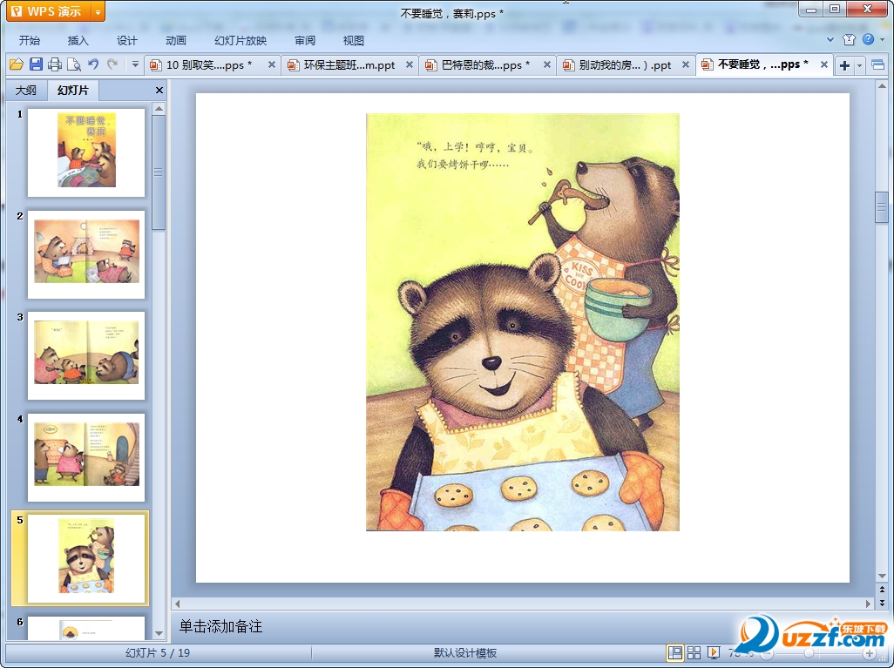Zoom in with the plus button
Viewport: 894px width, 668px height.
[870, 653]
